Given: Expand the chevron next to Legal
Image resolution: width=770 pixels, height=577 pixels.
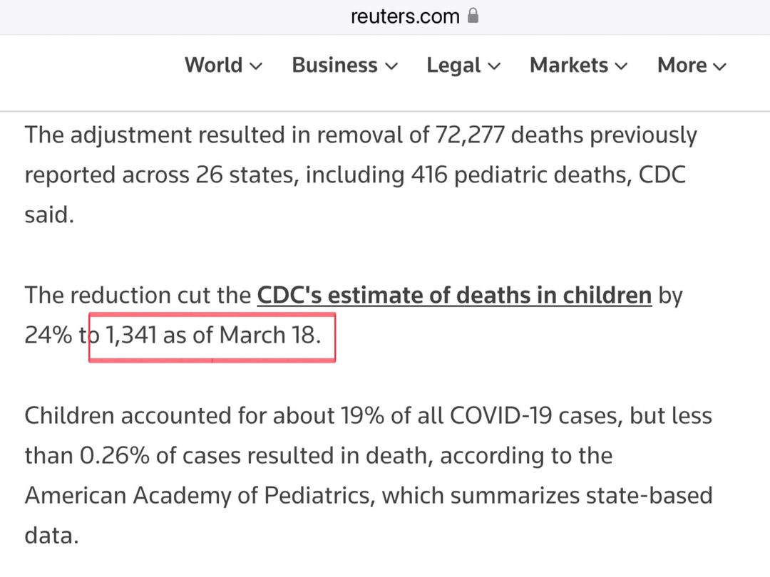Looking at the screenshot, I should pos(494,66).
